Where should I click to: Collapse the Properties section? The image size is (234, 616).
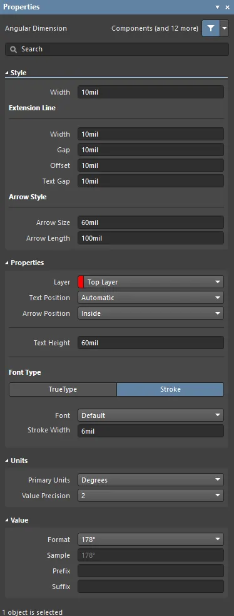(7, 263)
